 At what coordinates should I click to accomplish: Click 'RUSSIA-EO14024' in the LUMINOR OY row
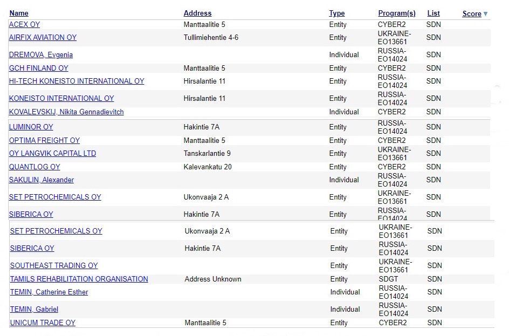(x=393, y=127)
